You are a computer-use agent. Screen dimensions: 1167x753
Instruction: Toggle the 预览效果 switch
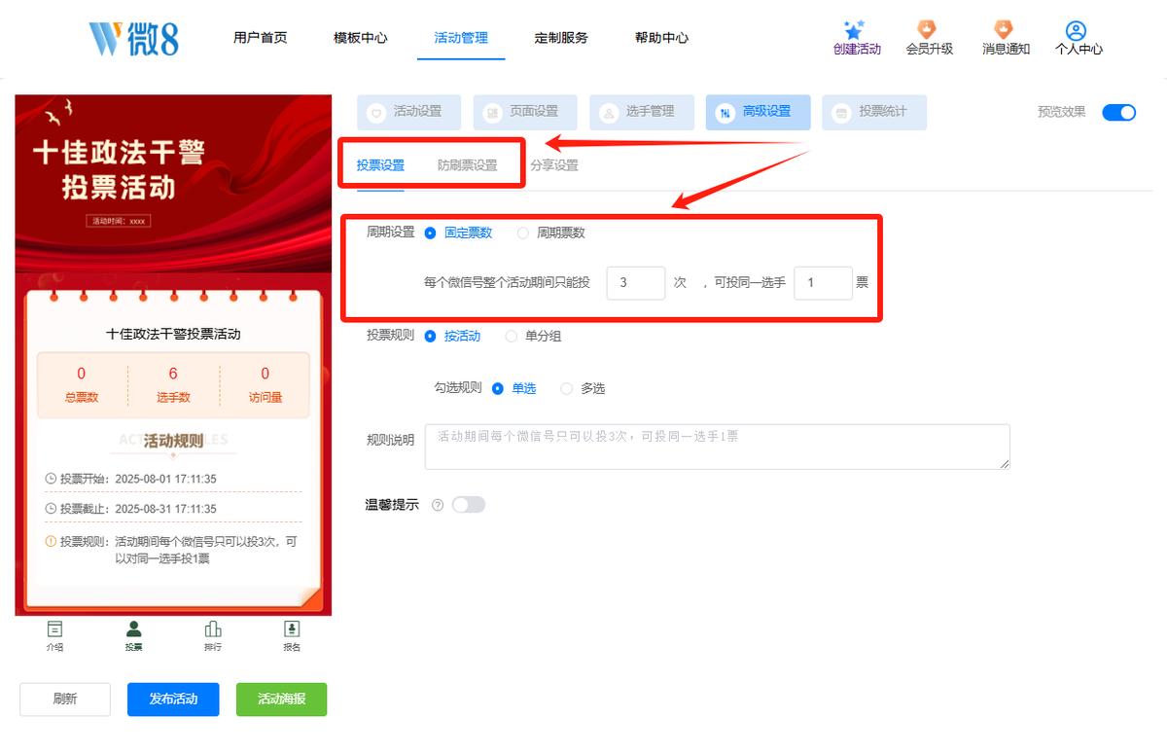pyautogui.click(x=1119, y=112)
